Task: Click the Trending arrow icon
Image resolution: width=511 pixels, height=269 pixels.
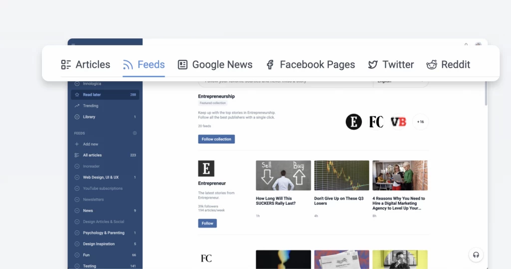Action: [77, 106]
